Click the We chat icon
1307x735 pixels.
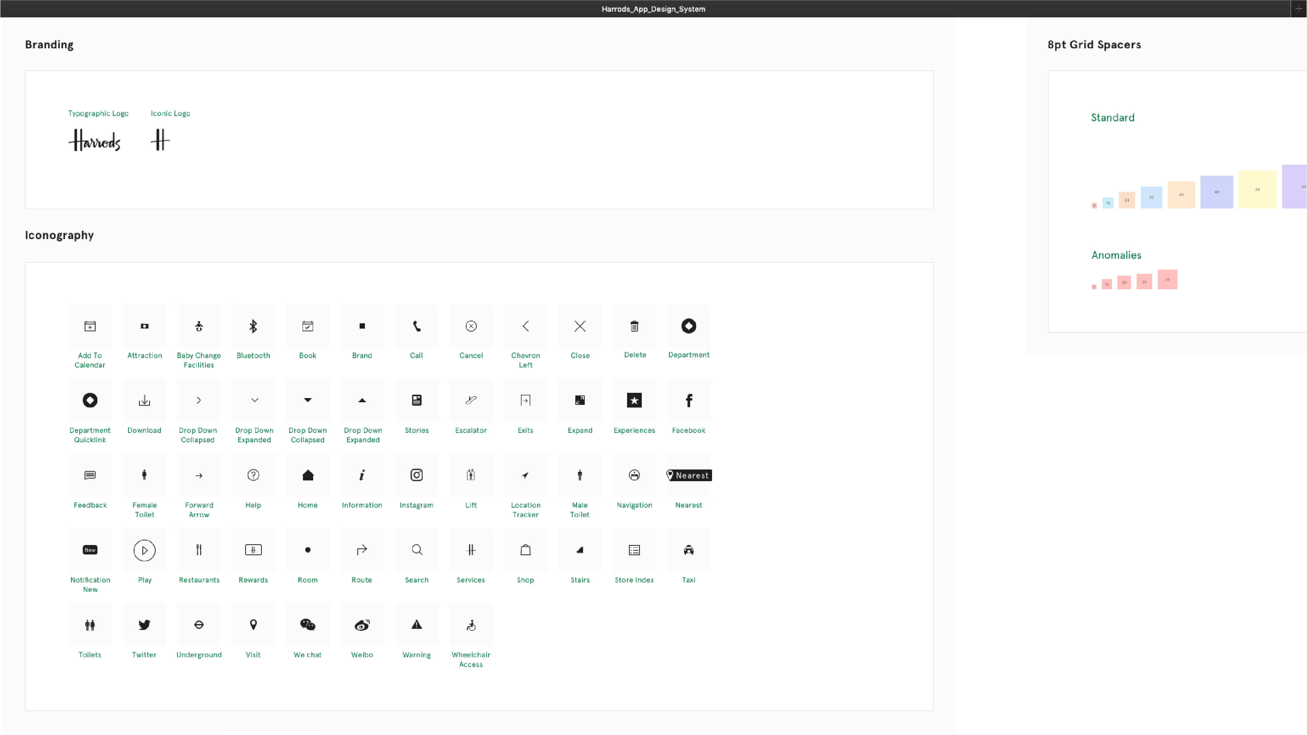tap(307, 625)
